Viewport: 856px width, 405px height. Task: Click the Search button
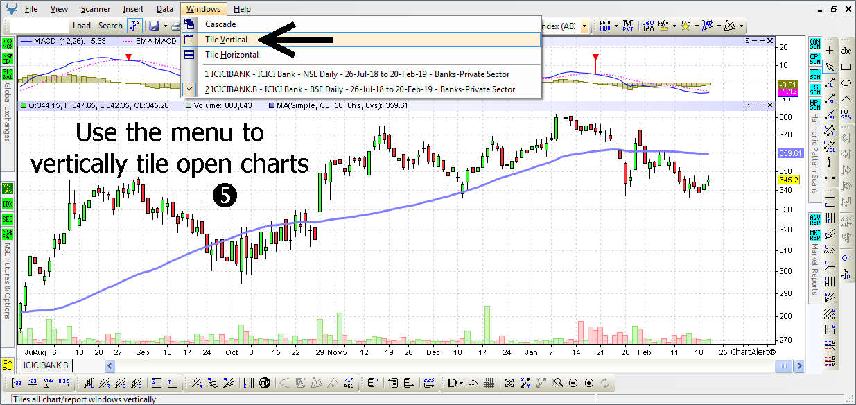point(110,26)
